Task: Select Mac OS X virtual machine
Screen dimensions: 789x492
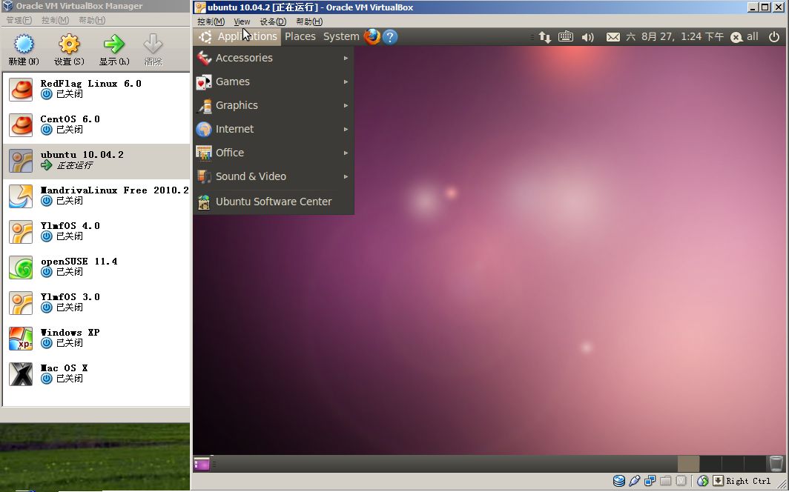Action: pos(96,374)
